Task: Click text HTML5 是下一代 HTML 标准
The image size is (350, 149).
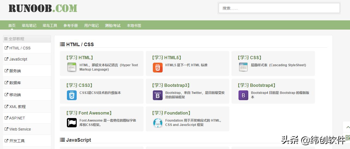Action: (186, 65)
